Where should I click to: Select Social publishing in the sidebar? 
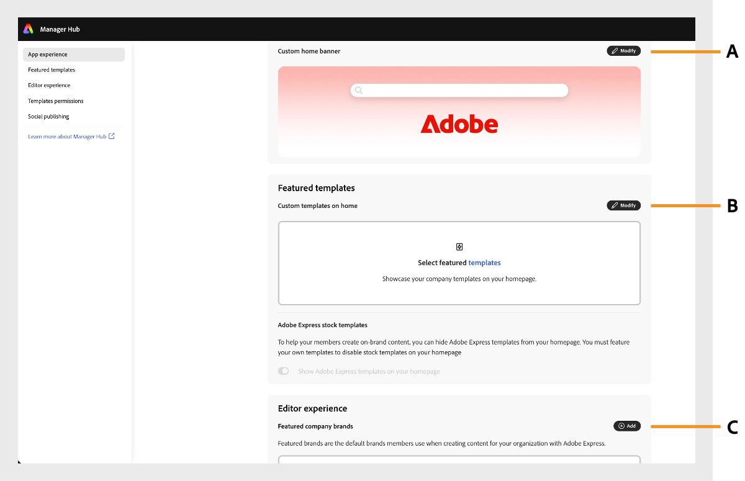[48, 117]
